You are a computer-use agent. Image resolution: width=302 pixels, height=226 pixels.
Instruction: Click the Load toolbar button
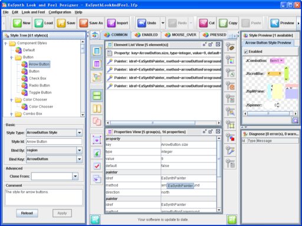[44, 23]
